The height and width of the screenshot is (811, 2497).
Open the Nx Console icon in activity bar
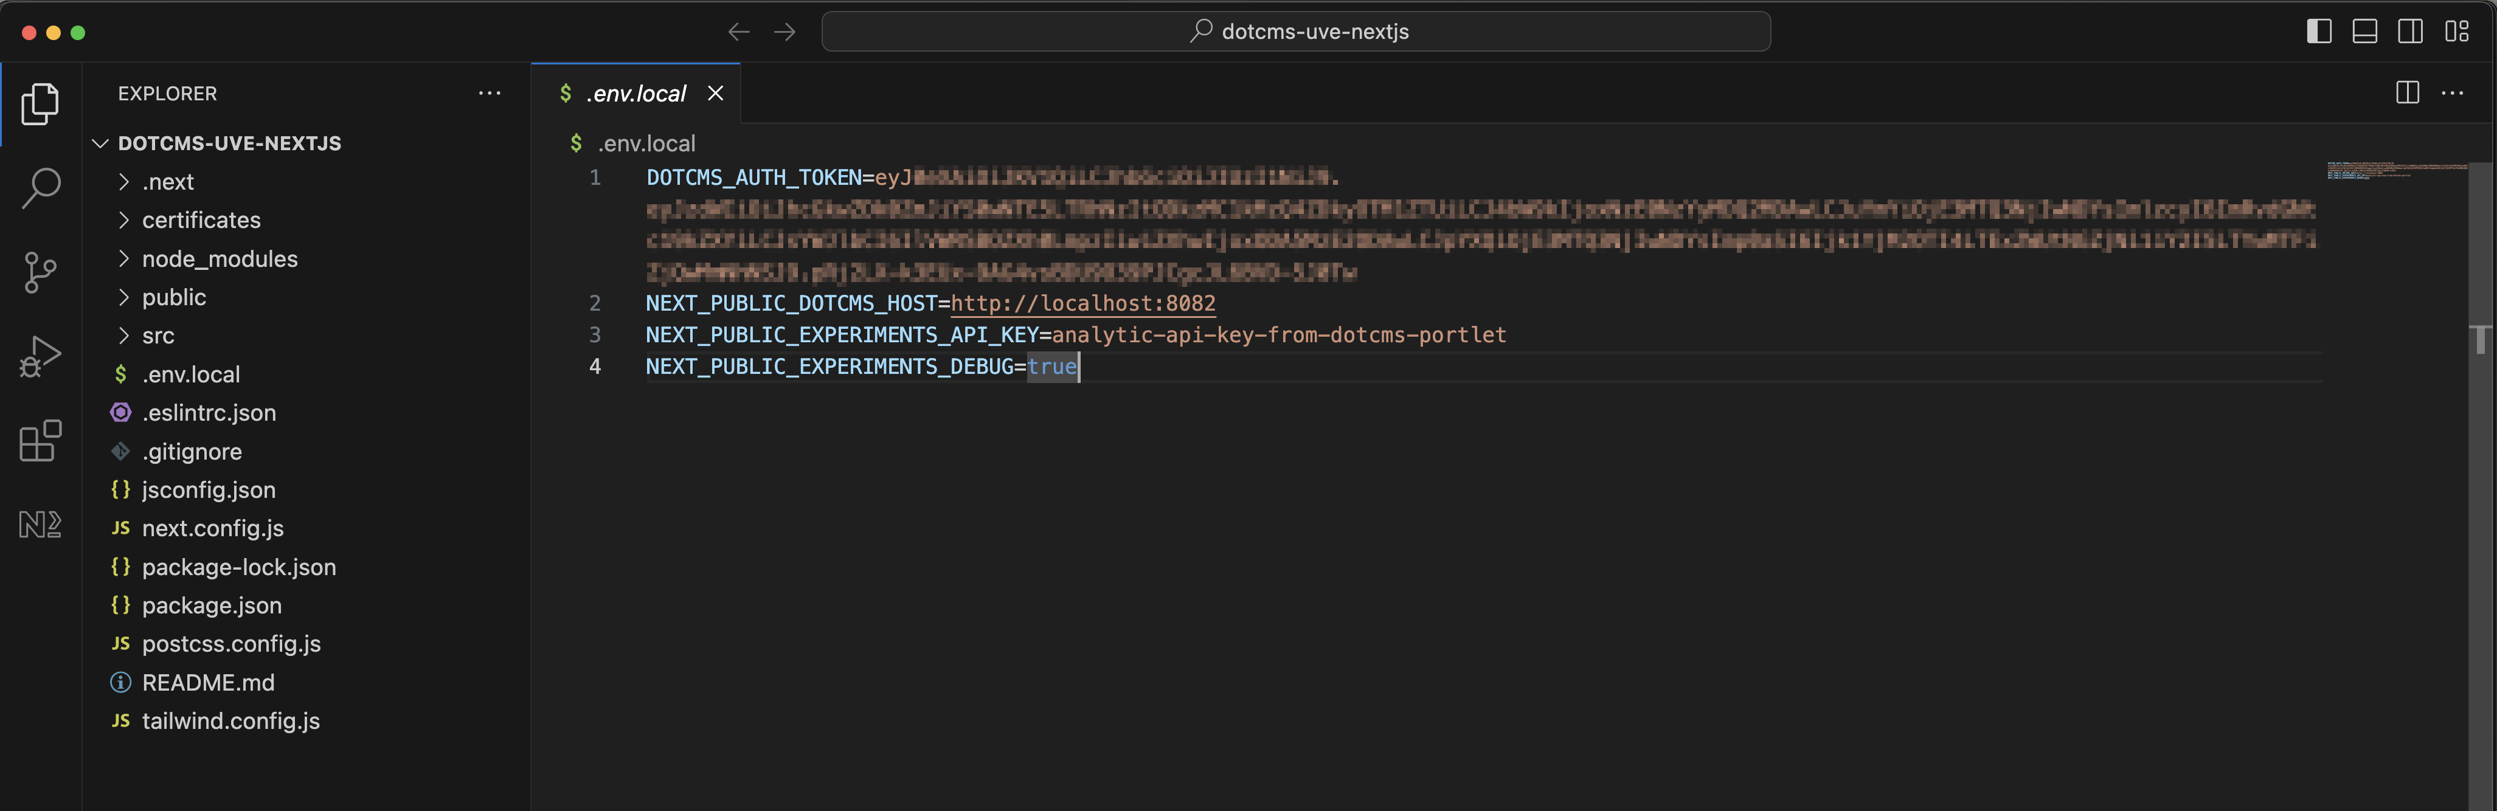tap(40, 524)
